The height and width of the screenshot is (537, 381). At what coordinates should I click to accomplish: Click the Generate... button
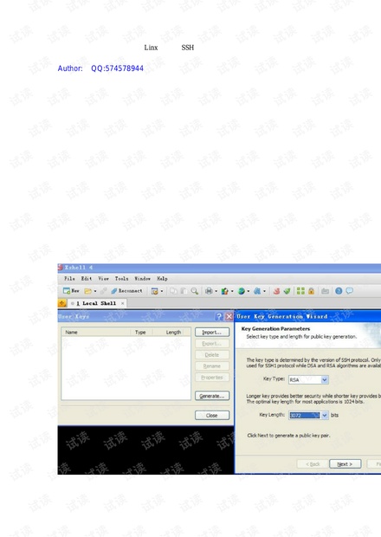pos(212,396)
